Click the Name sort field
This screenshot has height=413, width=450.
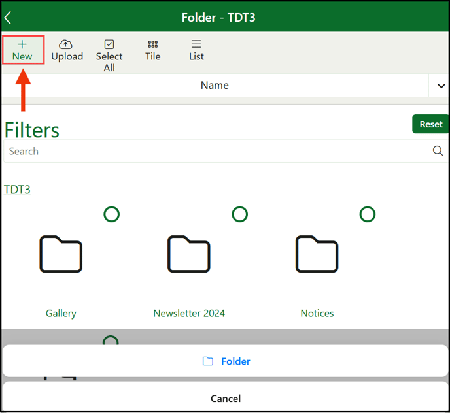coord(215,86)
